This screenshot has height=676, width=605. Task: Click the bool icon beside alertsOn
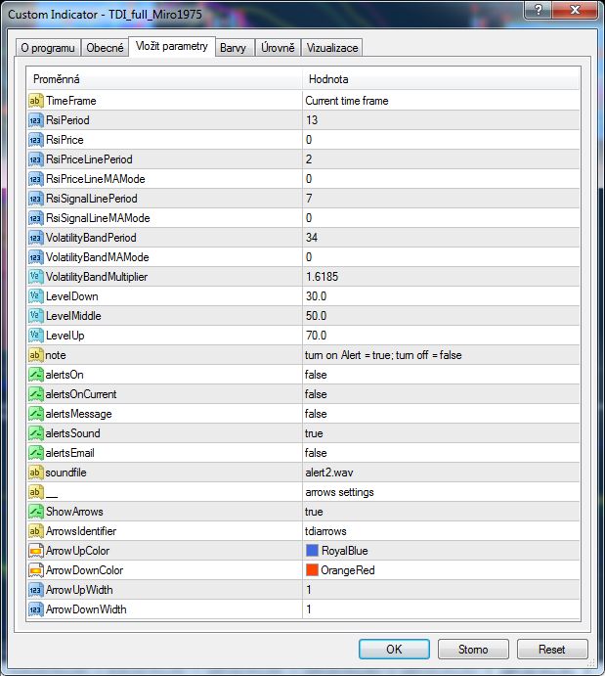(x=36, y=375)
